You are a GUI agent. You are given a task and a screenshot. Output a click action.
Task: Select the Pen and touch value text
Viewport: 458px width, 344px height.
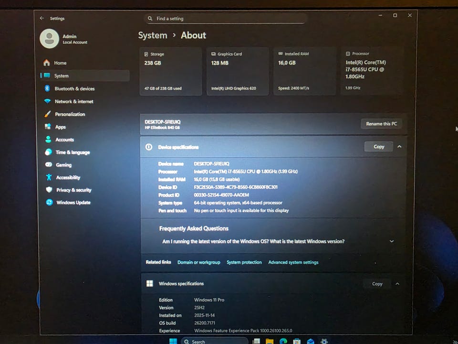241,210
